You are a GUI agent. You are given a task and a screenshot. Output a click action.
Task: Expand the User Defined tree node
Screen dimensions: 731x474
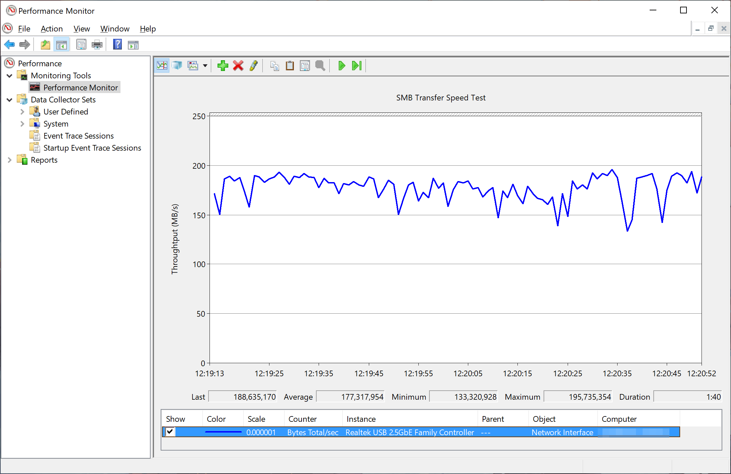(22, 112)
